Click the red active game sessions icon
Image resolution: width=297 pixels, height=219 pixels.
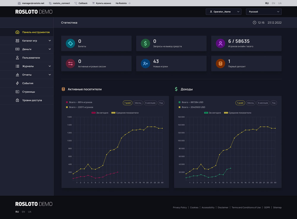[x=70, y=64]
